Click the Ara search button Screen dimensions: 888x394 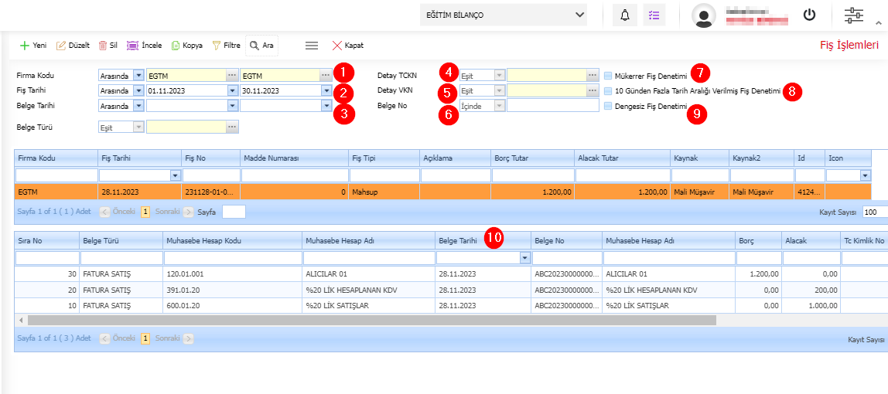261,46
